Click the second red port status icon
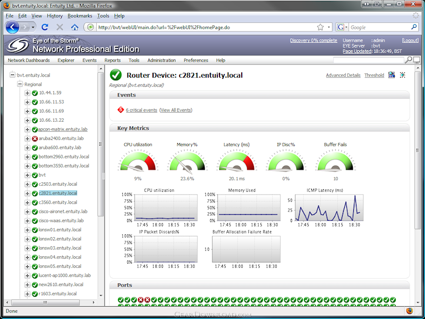Viewport: 425px width, 319px height. click(x=147, y=300)
